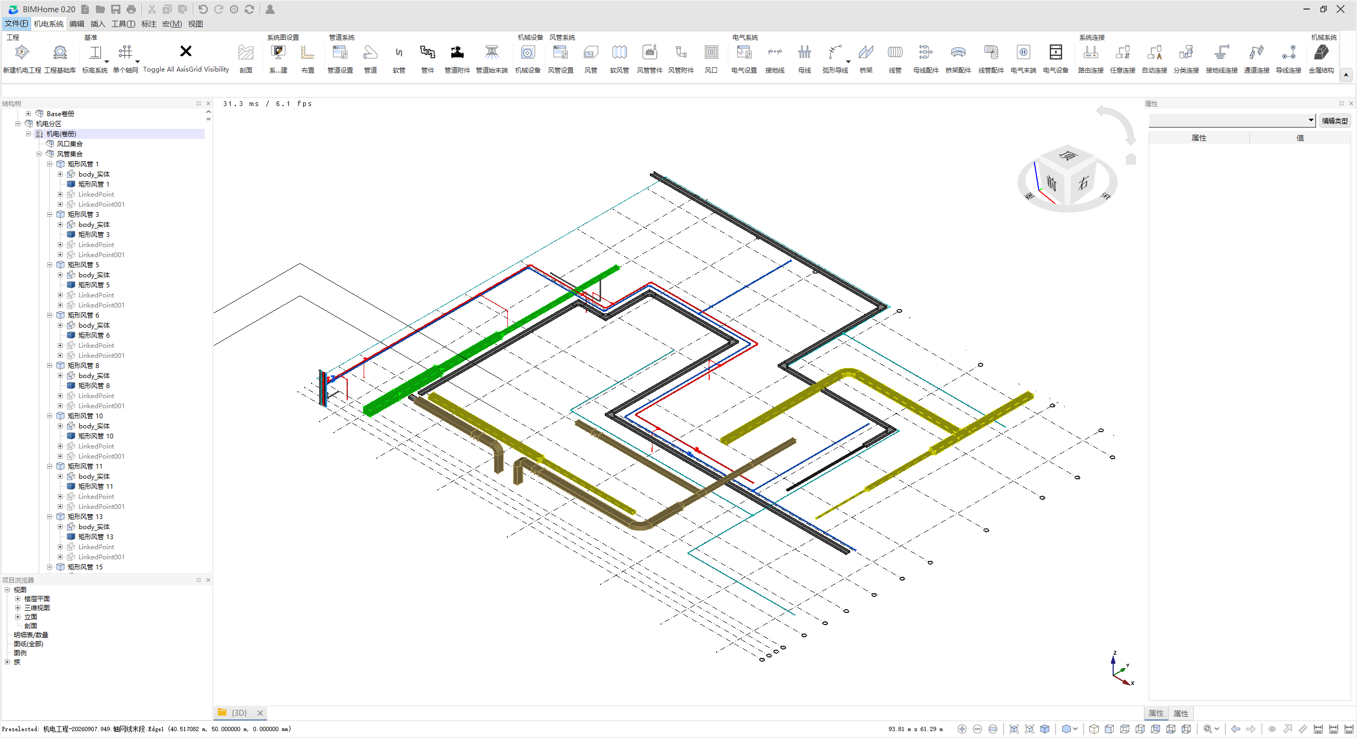The width and height of the screenshot is (1357, 738).
Task: Click the 编辑类型 button
Action: point(1334,121)
